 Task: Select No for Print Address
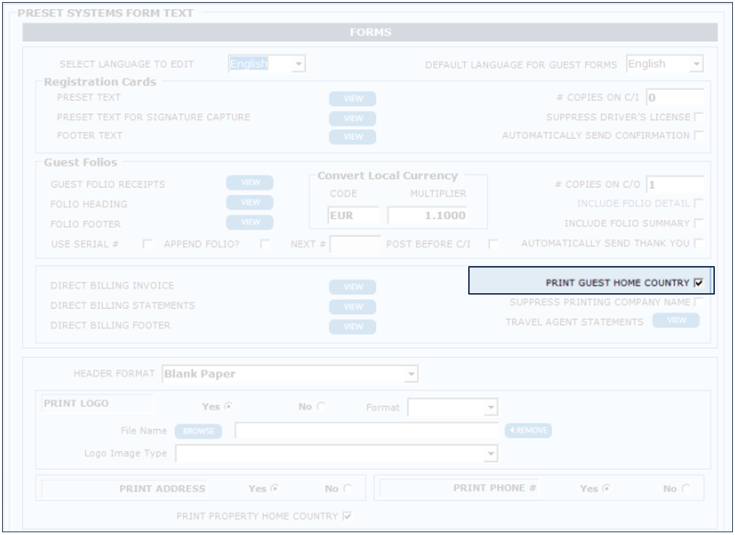(x=347, y=488)
